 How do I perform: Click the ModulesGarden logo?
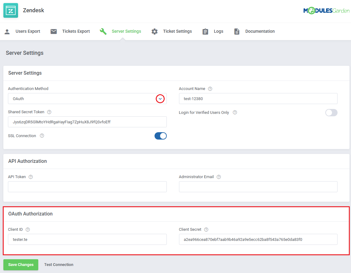pyautogui.click(x=326, y=11)
